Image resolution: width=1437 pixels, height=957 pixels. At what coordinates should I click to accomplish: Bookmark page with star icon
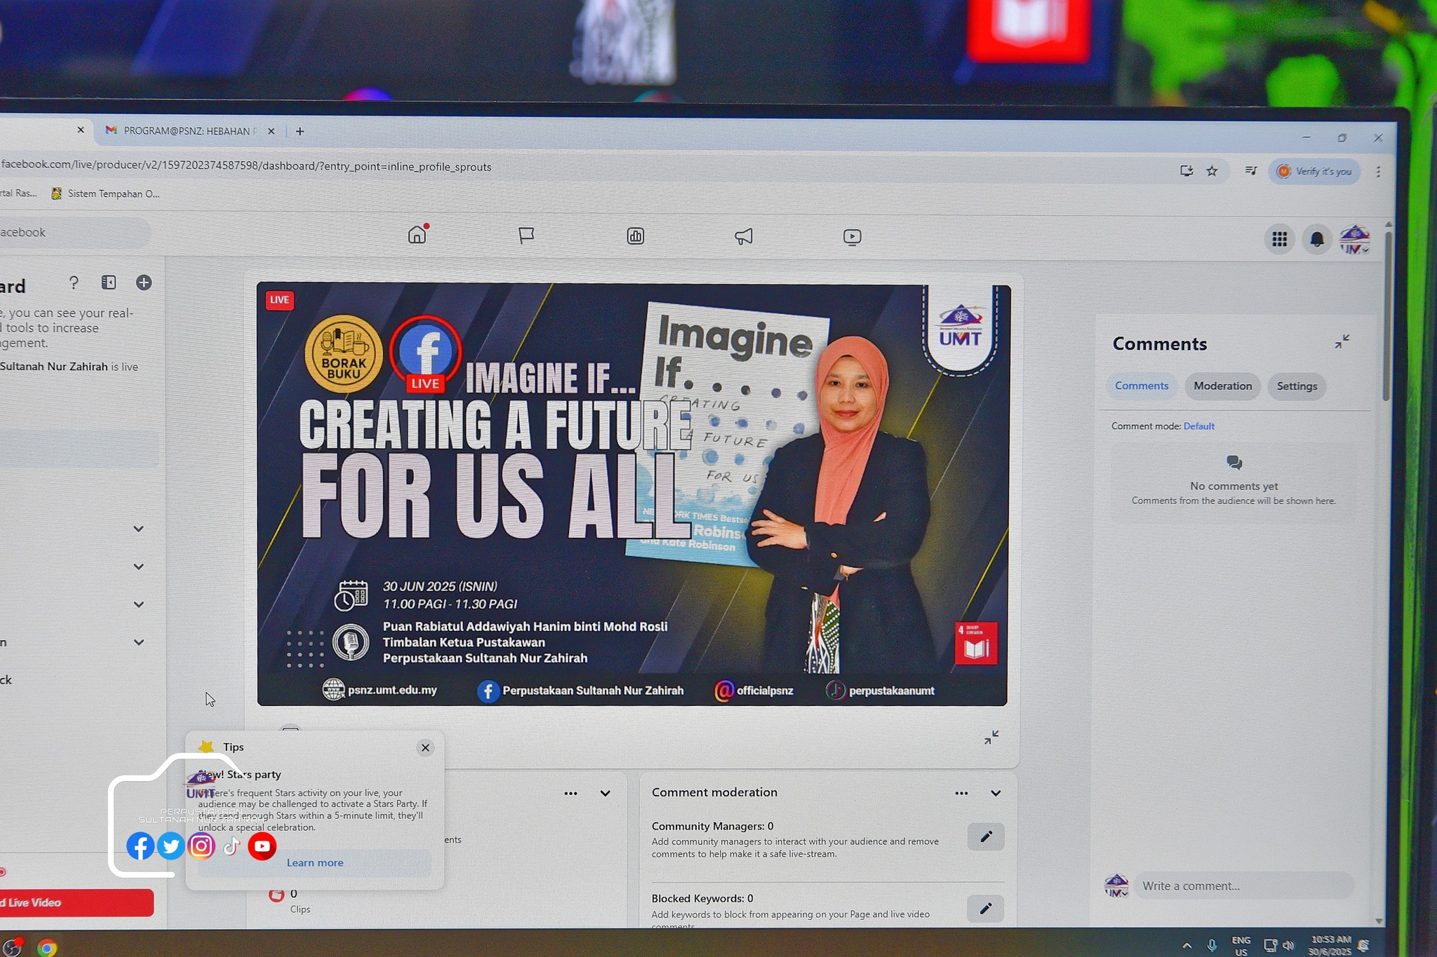click(x=1212, y=171)
